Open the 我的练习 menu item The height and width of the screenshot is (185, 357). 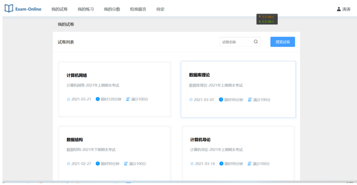(x=86, y=9)
